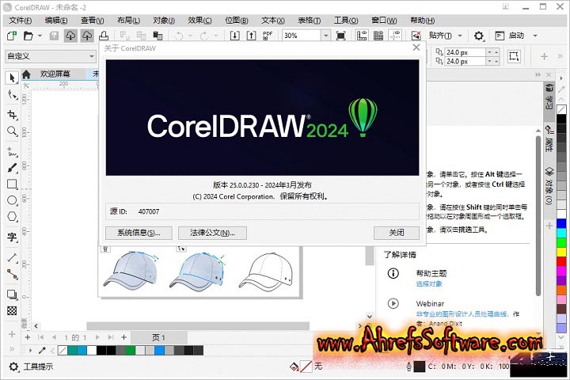Click the Import icon
Image resolution: width=570 pixels, height=380 pixels.
[235, 36]
